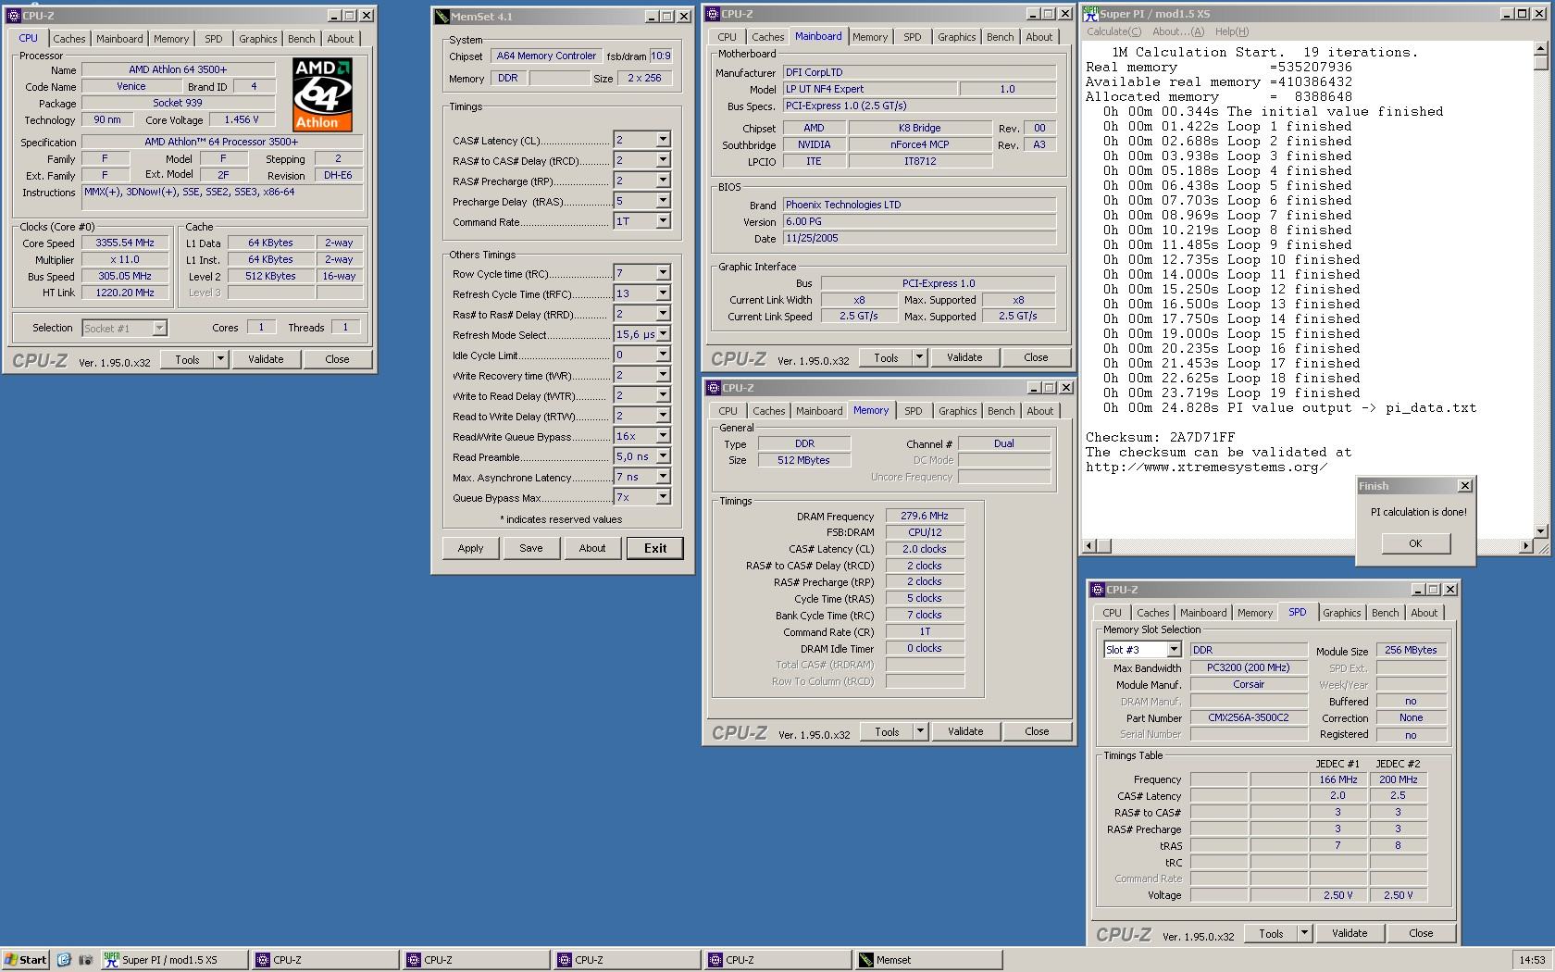The width and height of the screenshot is (1555, 972).
Task: Click the Internet Explorer quick launch icon
Action: pyautogui.click(x=65, y=960)
